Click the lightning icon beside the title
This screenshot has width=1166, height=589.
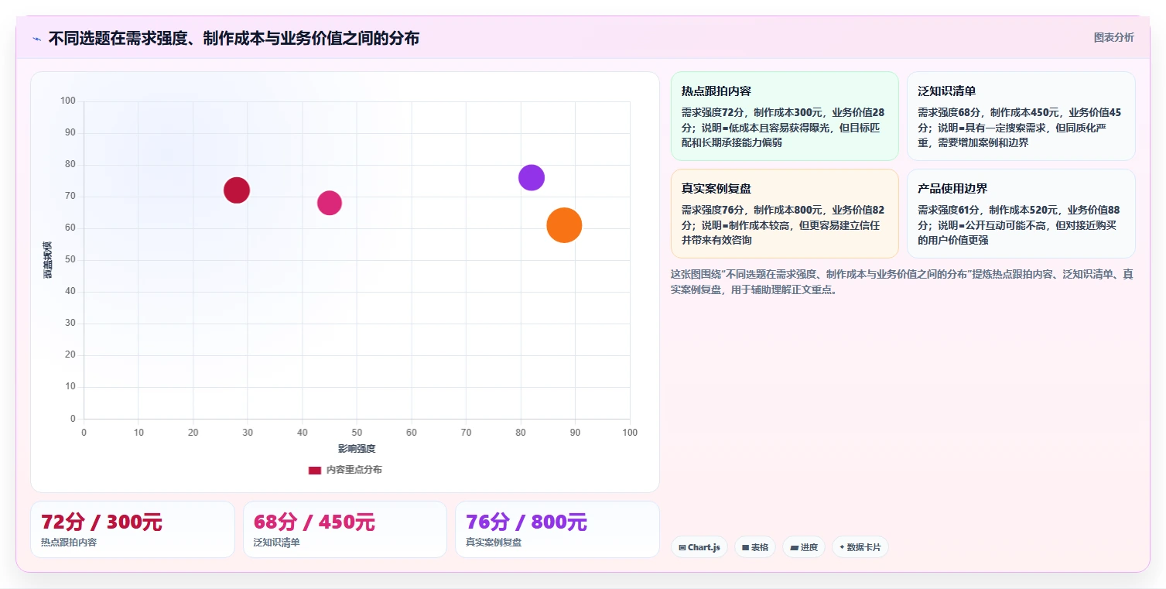click(x=37, y=39)
